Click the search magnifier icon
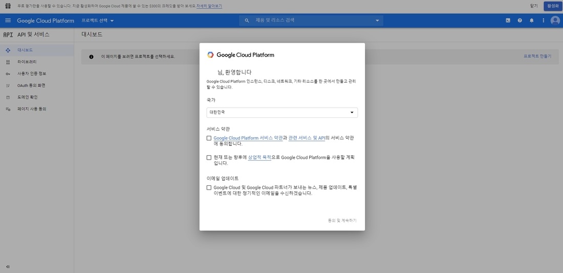 [247, 20]
